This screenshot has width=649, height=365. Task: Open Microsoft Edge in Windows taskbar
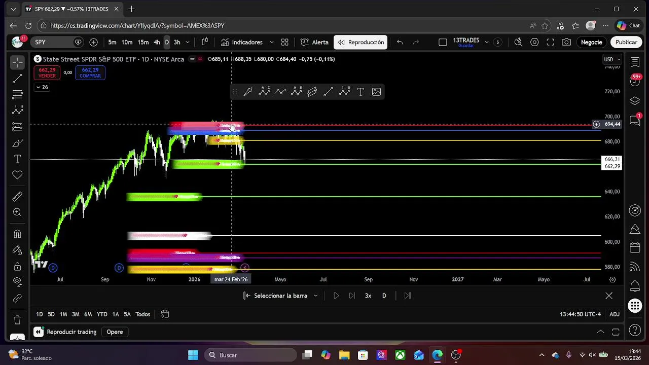(437, 355)
